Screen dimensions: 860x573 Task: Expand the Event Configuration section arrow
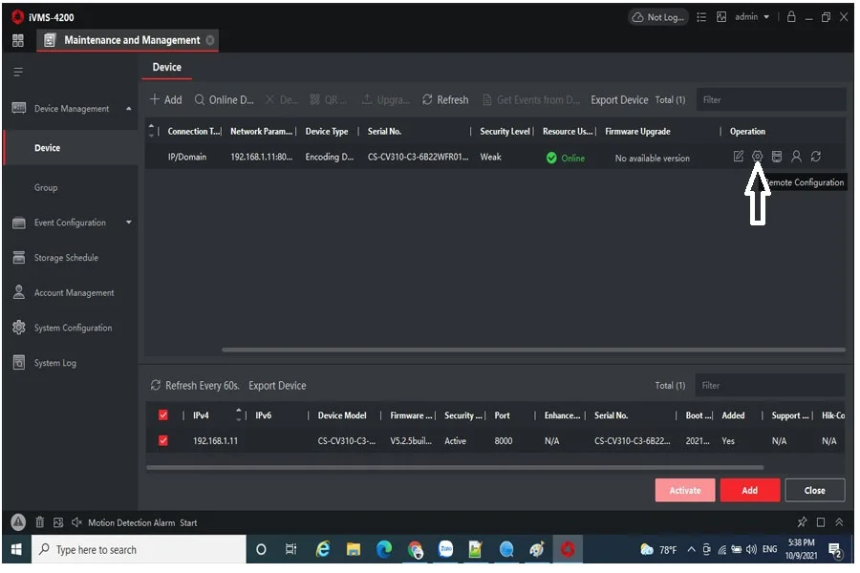pos(128,223)
